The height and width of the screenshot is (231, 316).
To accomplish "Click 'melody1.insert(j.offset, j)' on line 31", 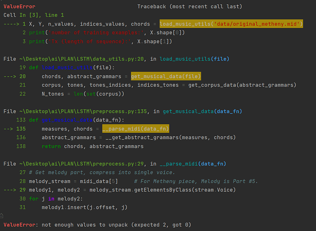I will pyautogui.click(x=84, y=207).
